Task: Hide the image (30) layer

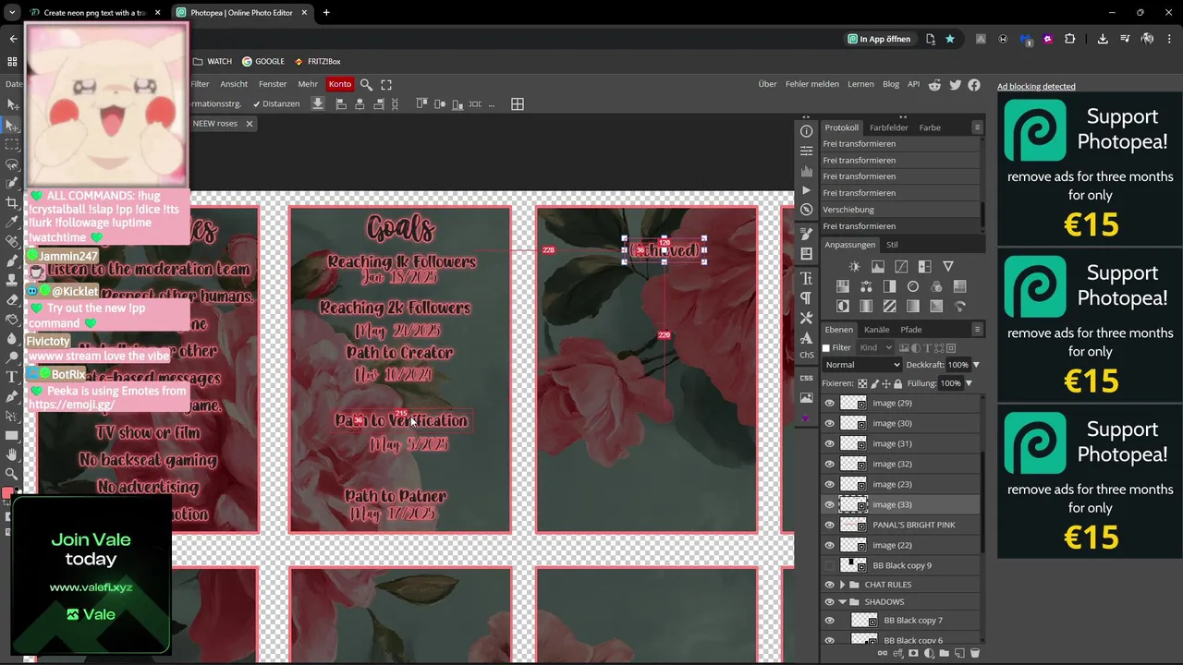Action: pos(829,424)
